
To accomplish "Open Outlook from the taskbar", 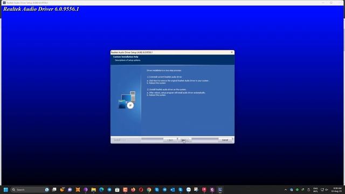I will click(172, 190).
